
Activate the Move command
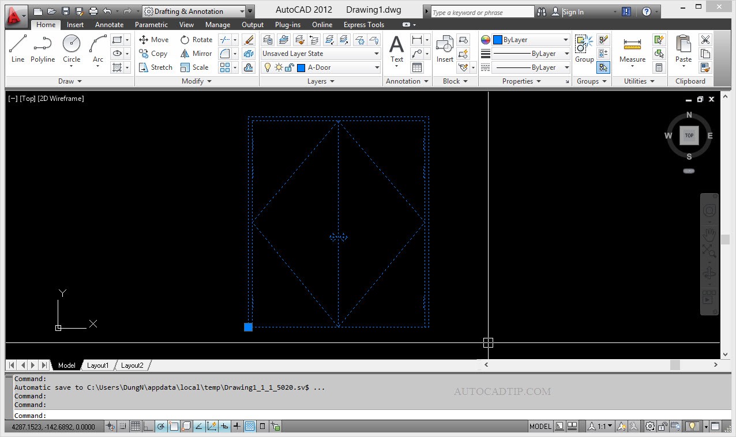coord(153,39)
